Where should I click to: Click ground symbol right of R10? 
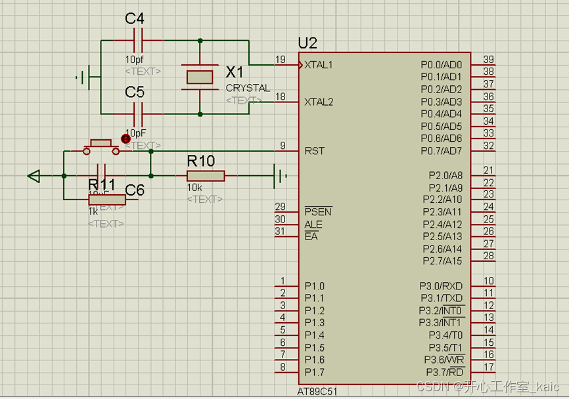pyautogui.click(x=281, y=176)
